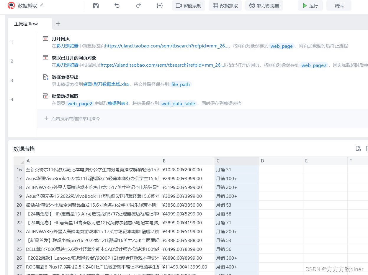Click the 调试 debug button
The image size is (368, 275).
[339, 6]
